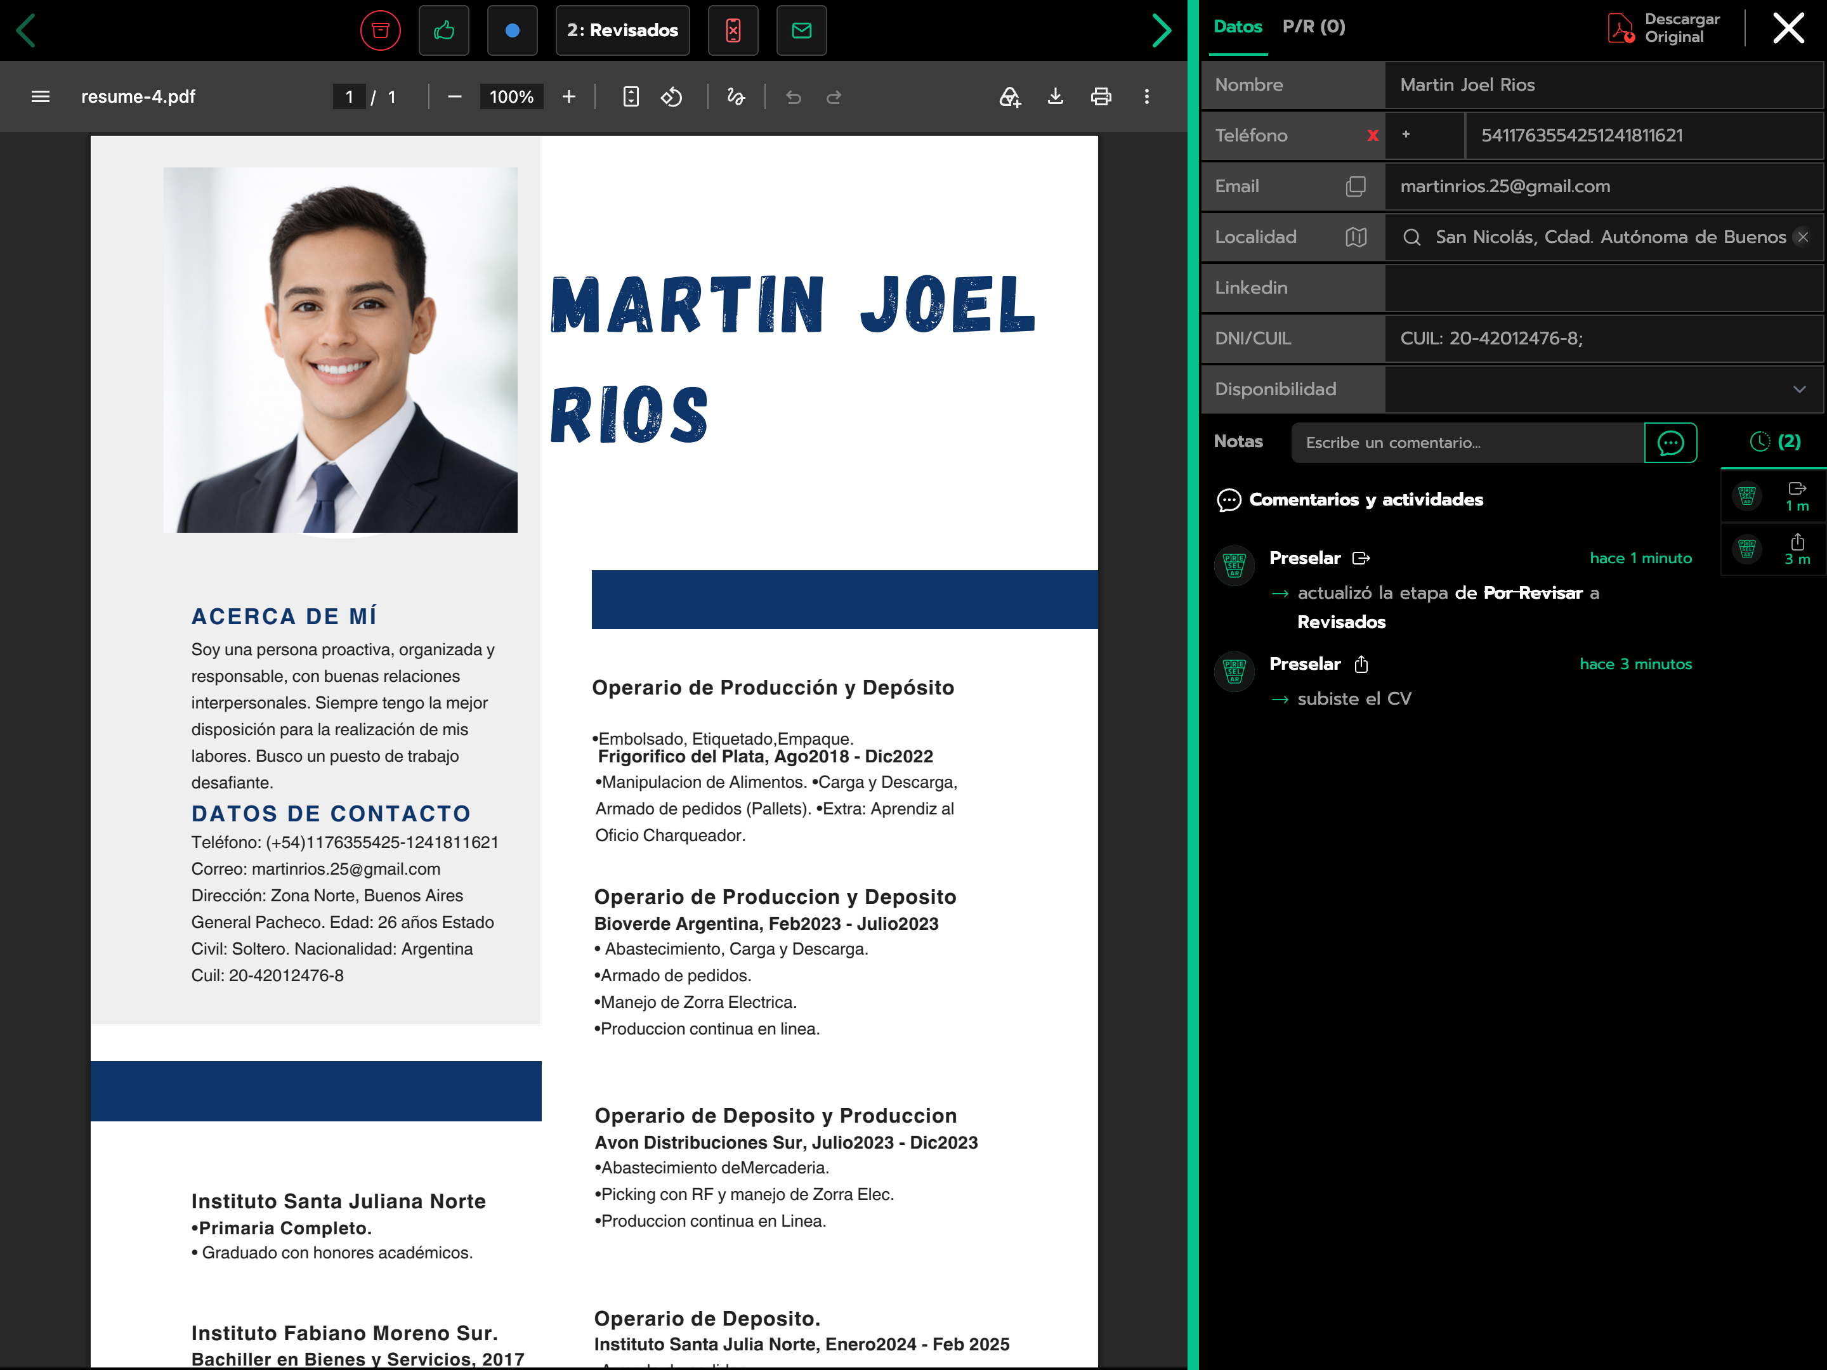Image resolution: width=1827 pixels, height=1370 pixels.
Task: Open the PDF more-actions three-dot menu
Action: coord(1146,96)
